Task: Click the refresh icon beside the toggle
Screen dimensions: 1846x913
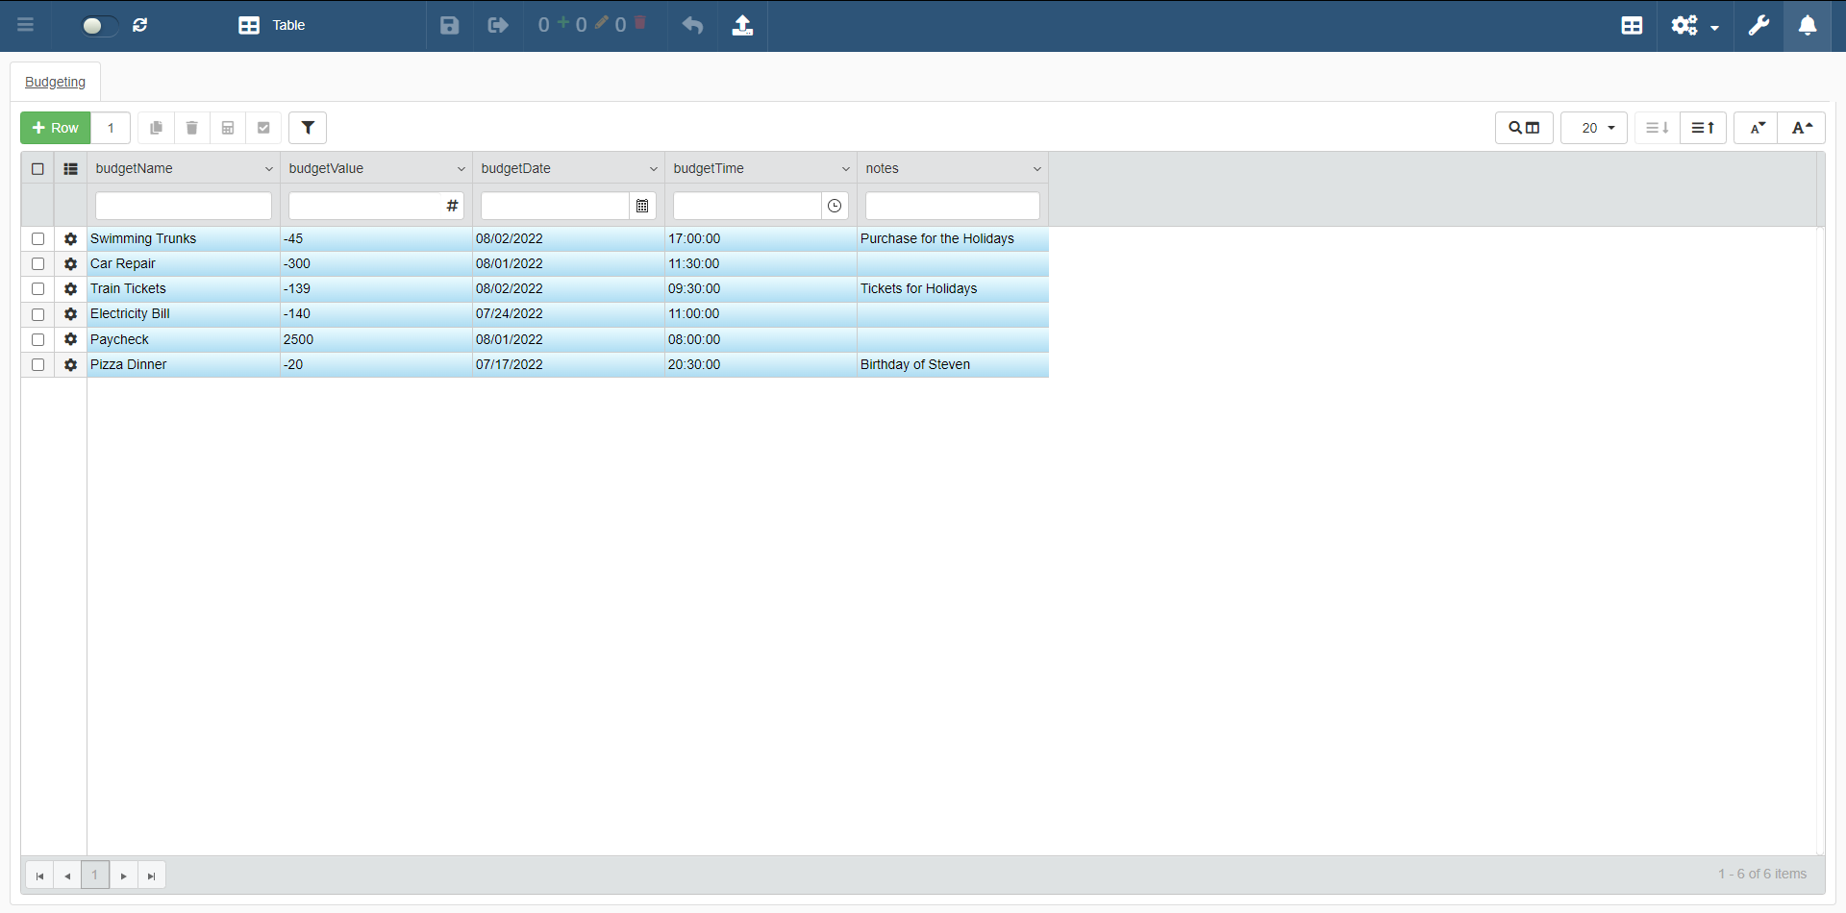Action: pos(140,25)
